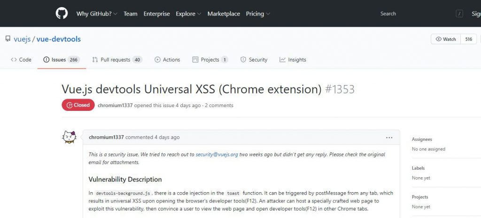This screenshot has width=481, height=218.
Task: Click the No one assigned text
Action: pyautogui.click(x=428, y=149)
